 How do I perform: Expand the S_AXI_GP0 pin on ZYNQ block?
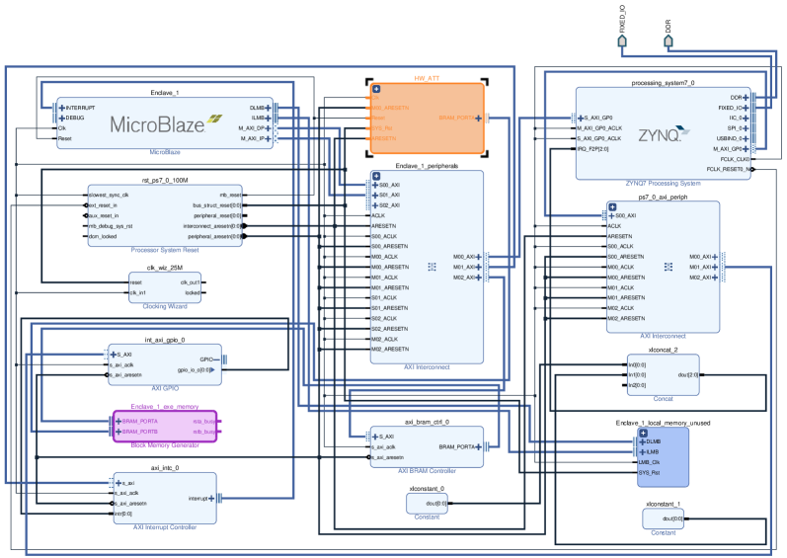[581, 118]
